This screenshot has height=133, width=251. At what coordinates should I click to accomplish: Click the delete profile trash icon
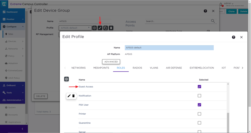(111, 28)
